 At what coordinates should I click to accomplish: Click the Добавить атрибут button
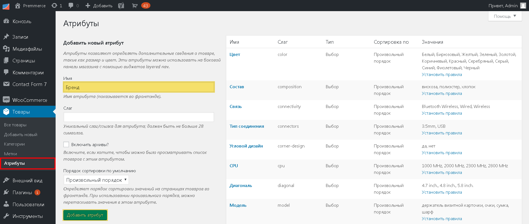point(85,215)
